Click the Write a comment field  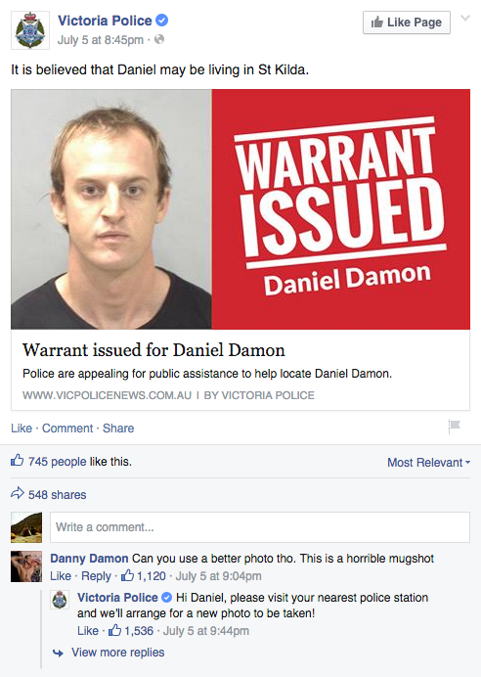[x=260, y=527]
